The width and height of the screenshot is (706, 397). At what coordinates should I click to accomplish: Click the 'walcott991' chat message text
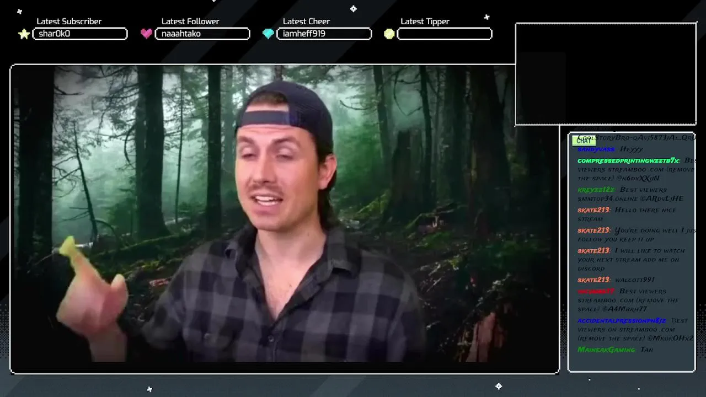point(635,280)
